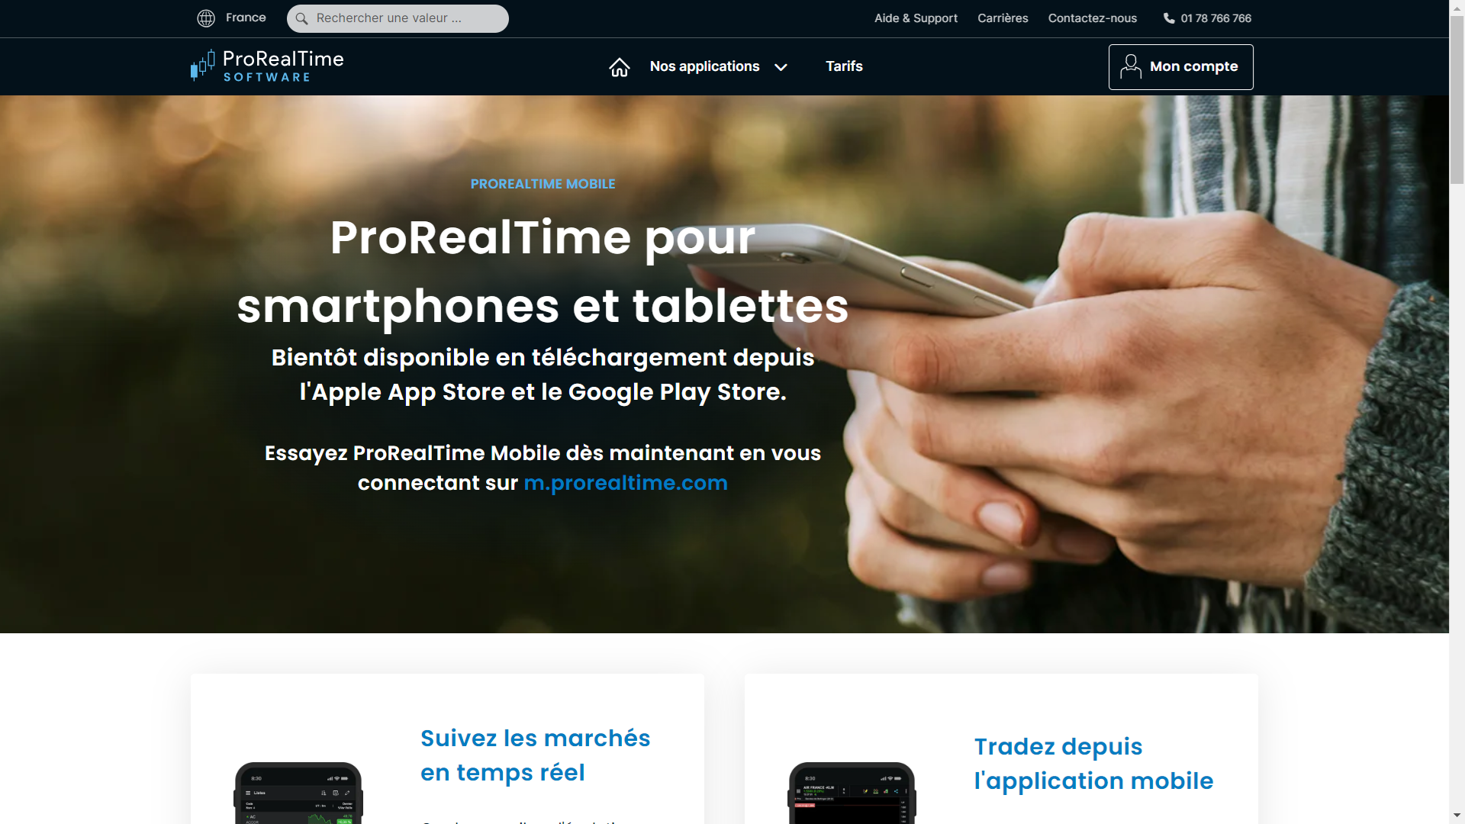Click the phone handset icon
1465x824 pixels.
pos(1169,18)
